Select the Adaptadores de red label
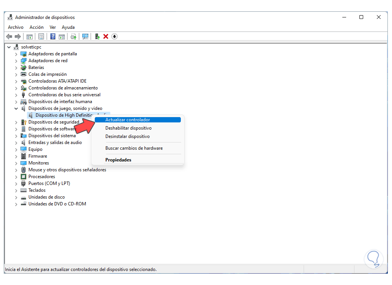 pos(48,61)
